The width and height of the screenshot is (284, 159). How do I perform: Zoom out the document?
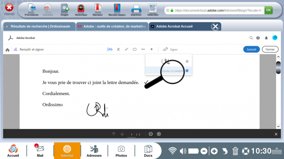coord(151,134)
